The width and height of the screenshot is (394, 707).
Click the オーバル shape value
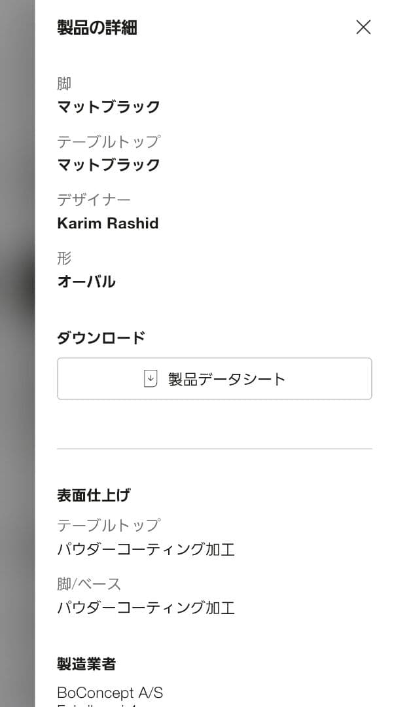(86, 281)
